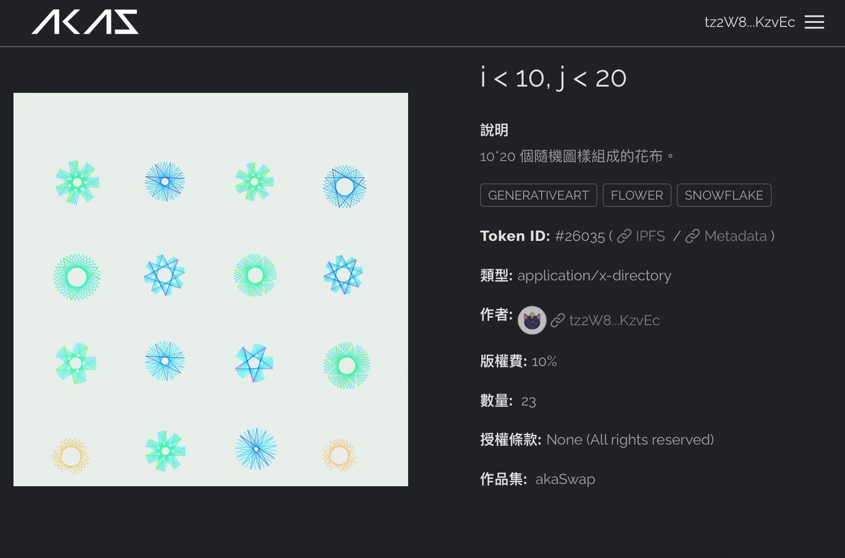Open the Metadata link
The width and height of the screenshot is (845, 558).
click(736, 236)
